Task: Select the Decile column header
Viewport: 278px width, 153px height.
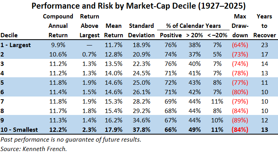Action: (9, 35)
